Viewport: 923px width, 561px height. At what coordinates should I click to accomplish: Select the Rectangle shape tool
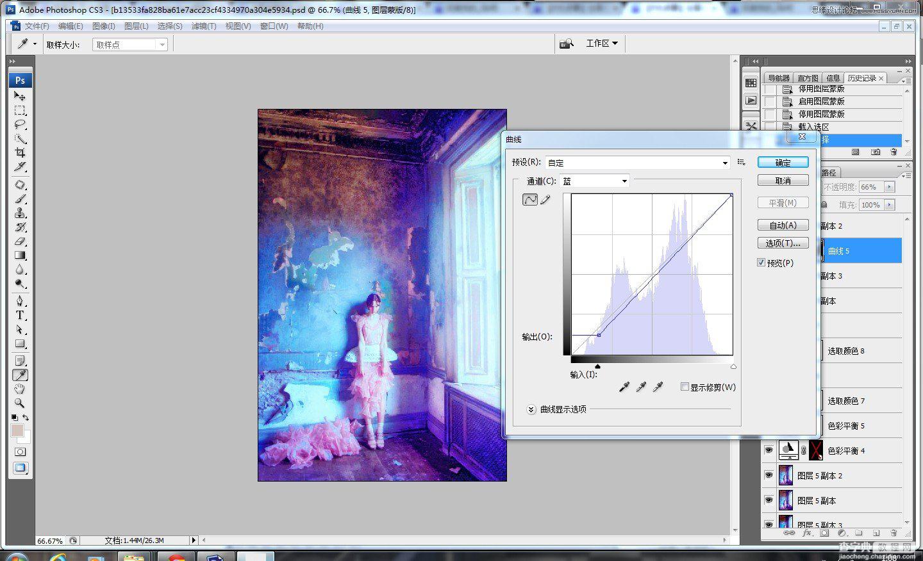tap(20, 344)
